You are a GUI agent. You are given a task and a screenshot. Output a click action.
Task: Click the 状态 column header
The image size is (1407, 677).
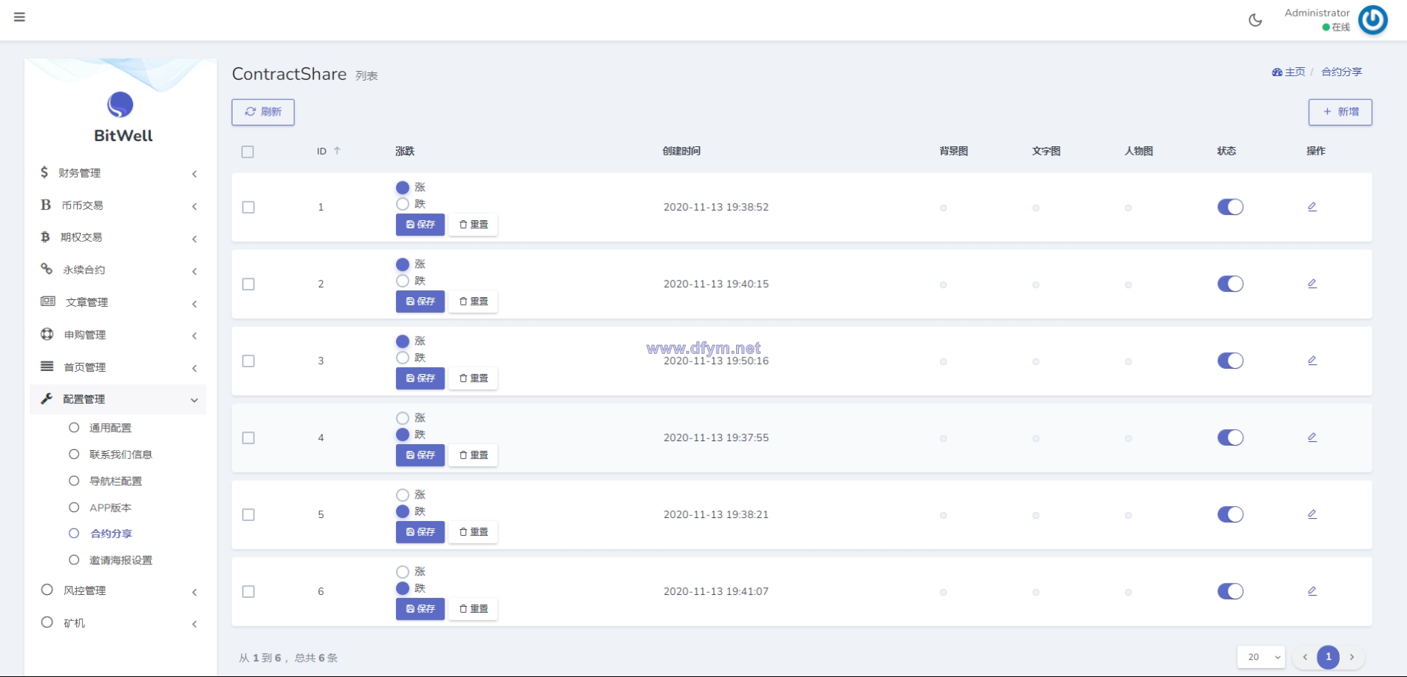coord(1226,151)
